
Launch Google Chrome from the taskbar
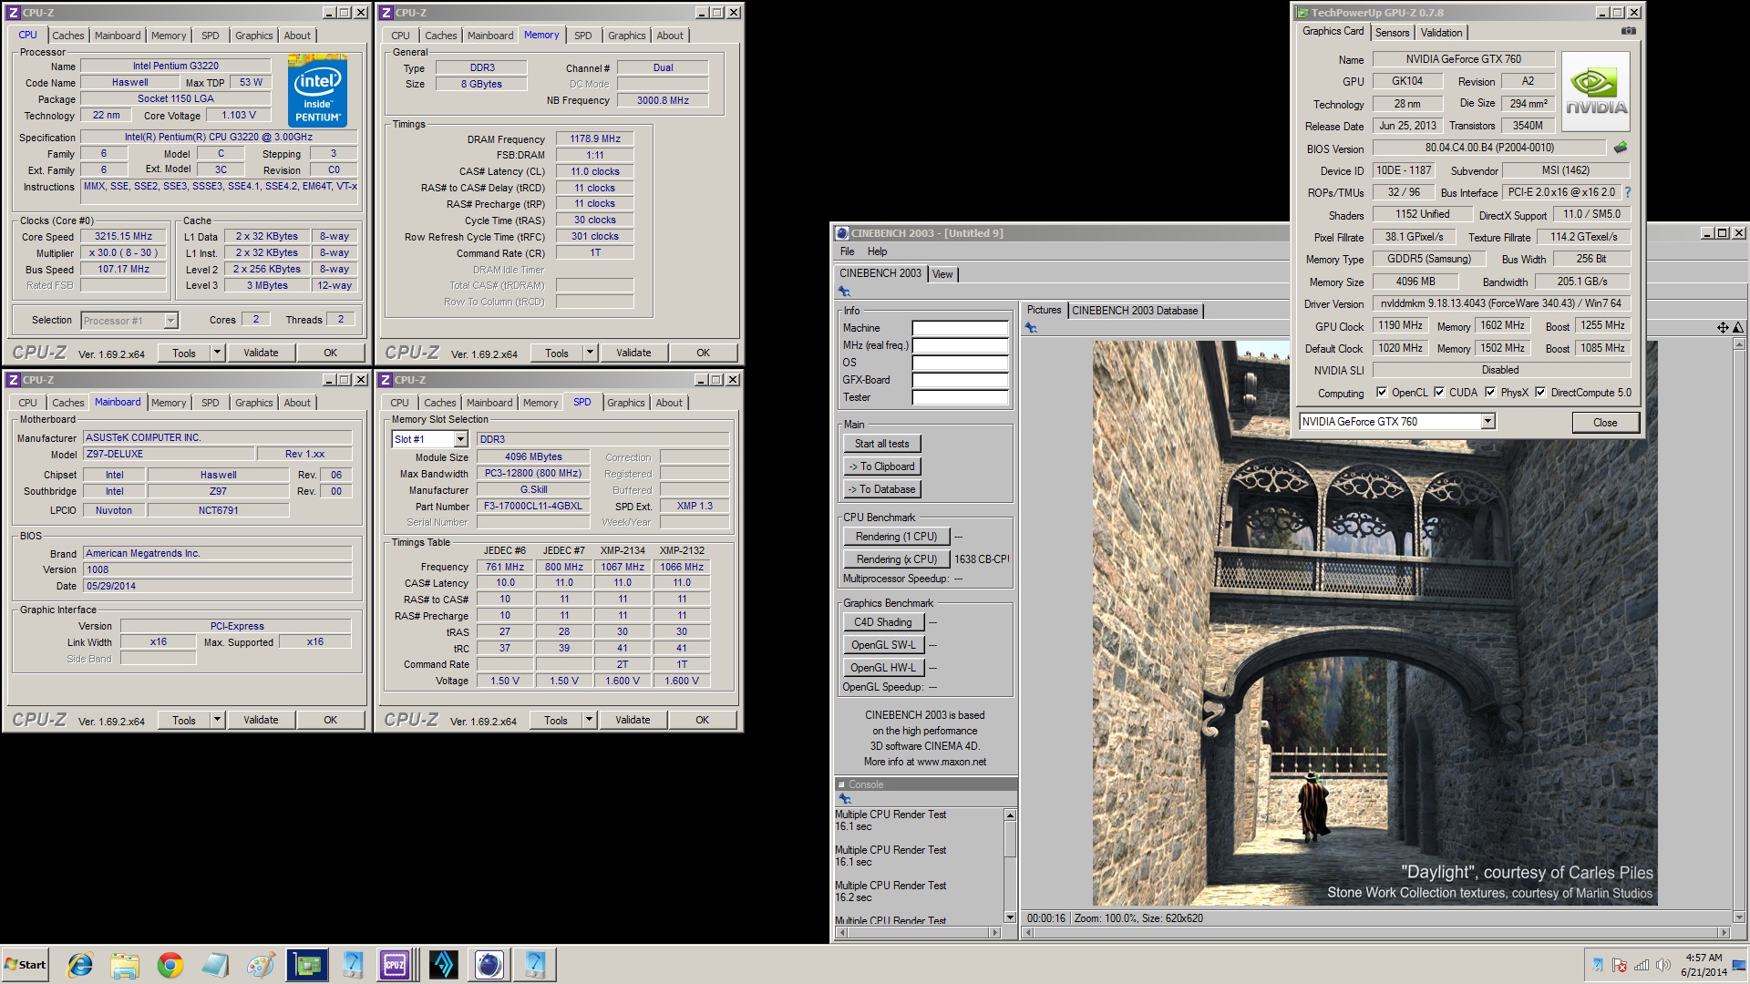pyautogui.click(x=170, y=965)
